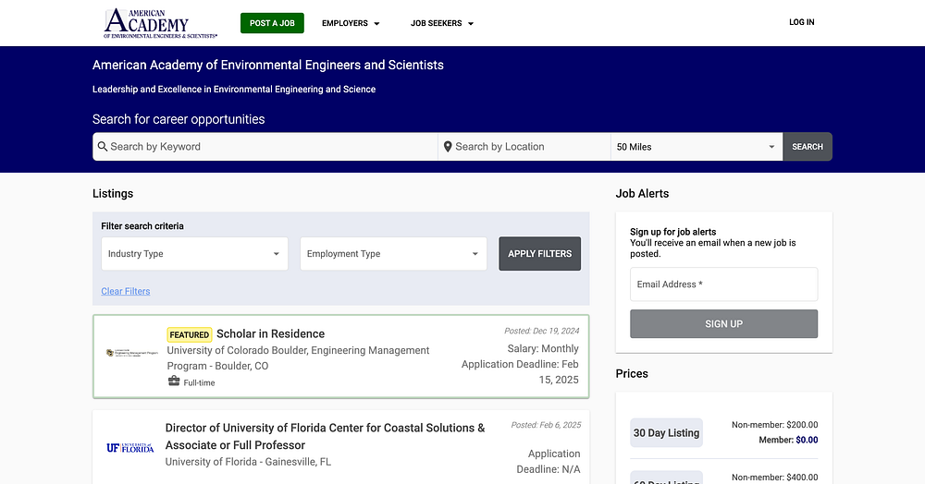Click the Sign Up button

point(724,324)
